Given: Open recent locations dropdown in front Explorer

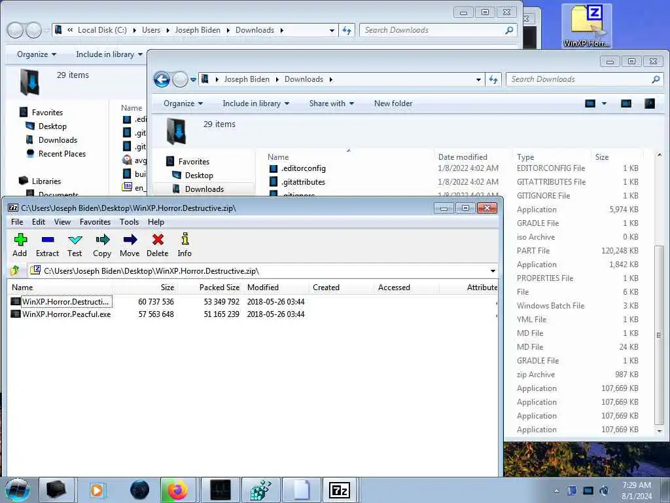Looking at the screenshot, I should point(193,79).
